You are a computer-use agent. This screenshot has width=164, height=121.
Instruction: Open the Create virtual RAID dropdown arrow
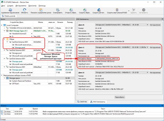pyautogui.click(x=129, y=11)
